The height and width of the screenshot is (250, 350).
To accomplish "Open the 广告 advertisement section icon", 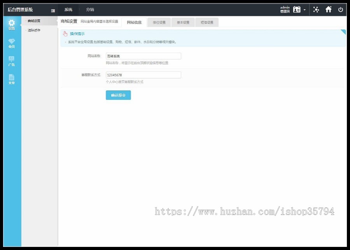I will [x=12, y=61].
